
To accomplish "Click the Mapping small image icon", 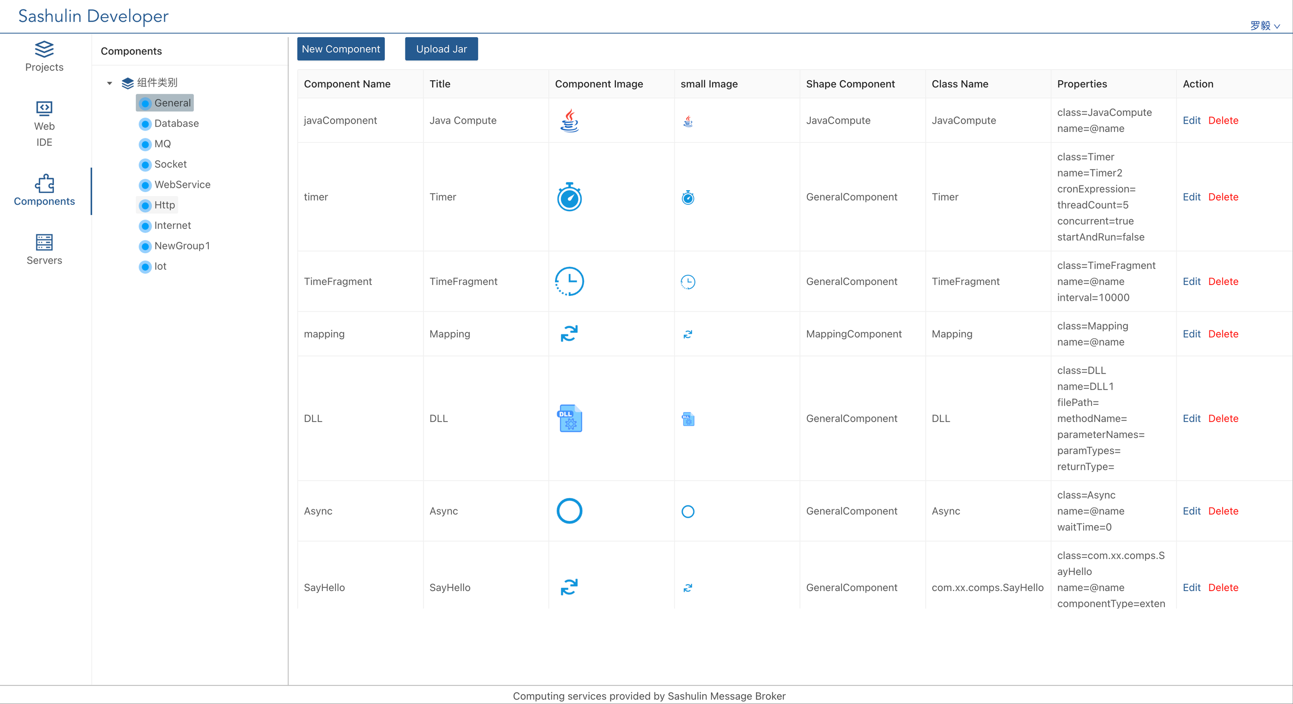I will (x=688, y=334).
